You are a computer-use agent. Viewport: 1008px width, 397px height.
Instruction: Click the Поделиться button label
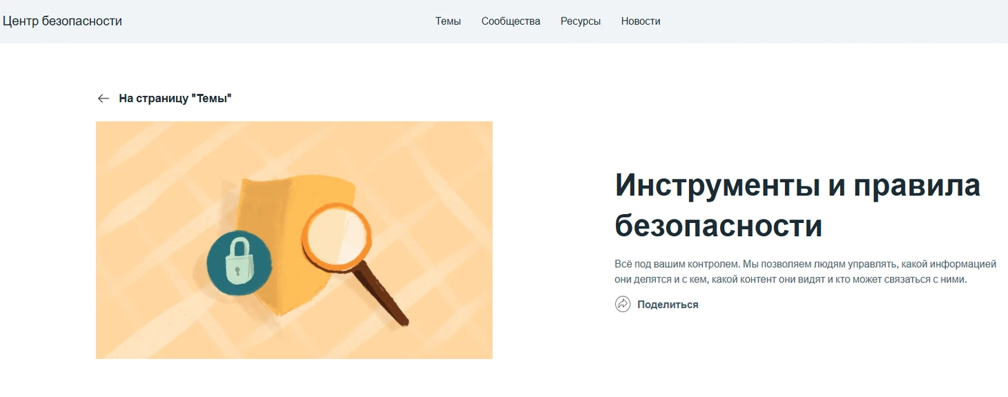click(x=668, y=304)
